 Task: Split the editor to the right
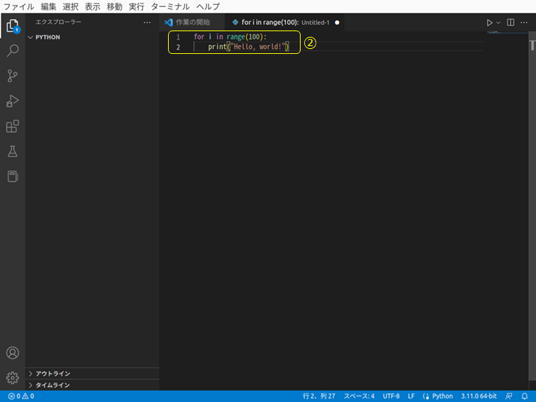(x=510, y=23)
